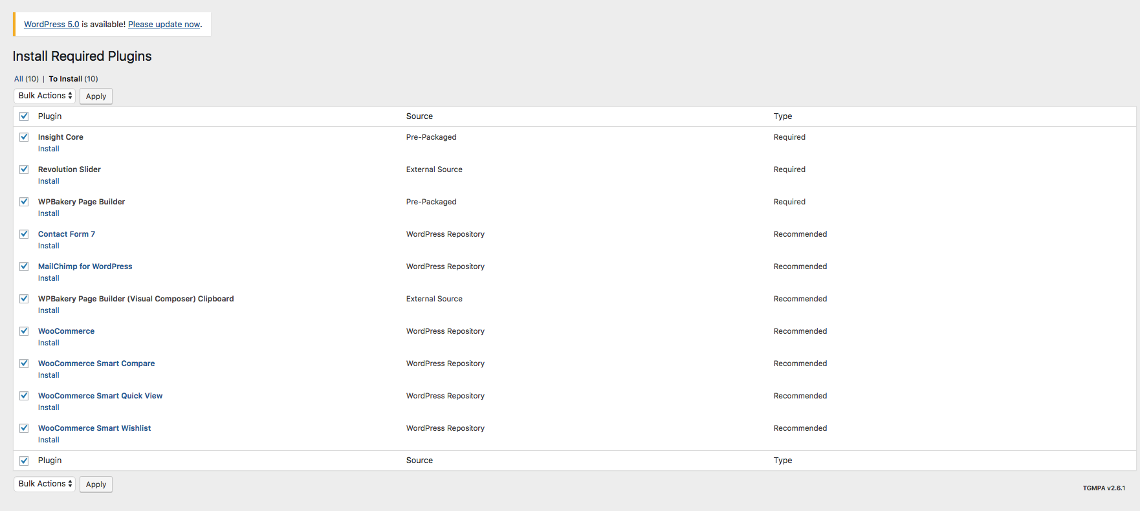Click Install under WPBakery Page Builder
The image size is (1140, 511).
(49, 213)
